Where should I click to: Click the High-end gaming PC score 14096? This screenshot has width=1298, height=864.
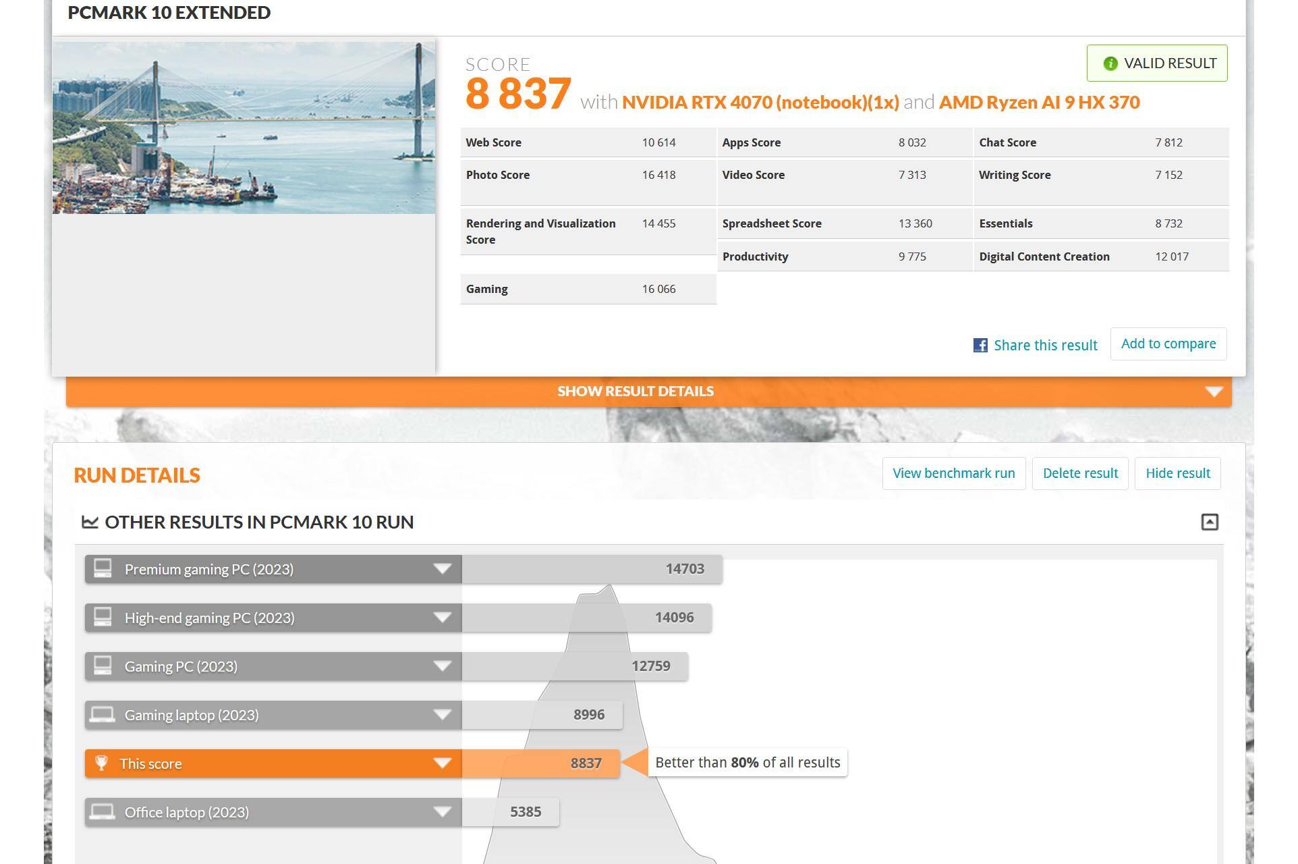(674, 617)
